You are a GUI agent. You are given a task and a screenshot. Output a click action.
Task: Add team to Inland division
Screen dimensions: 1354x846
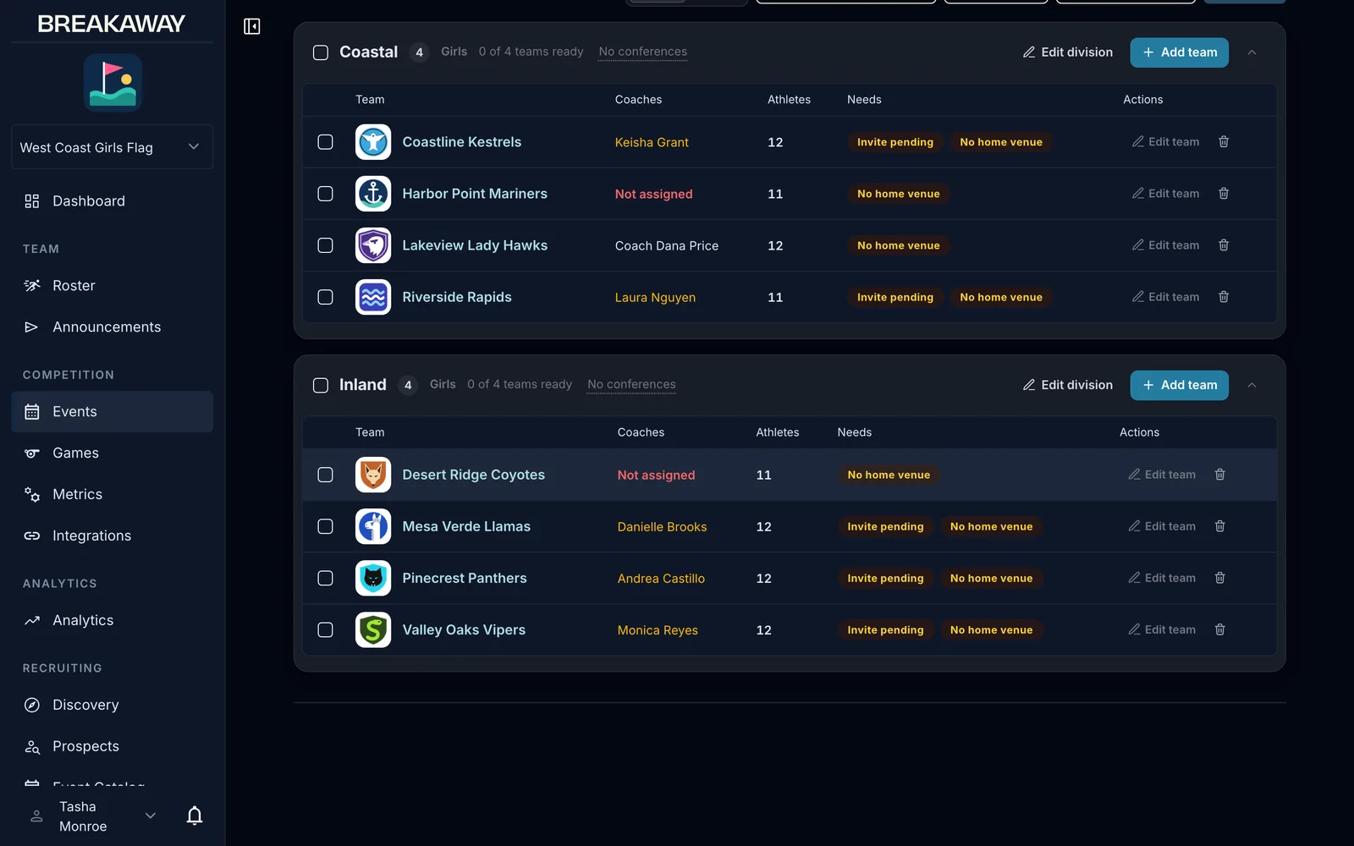click(x=1179, y=385)
